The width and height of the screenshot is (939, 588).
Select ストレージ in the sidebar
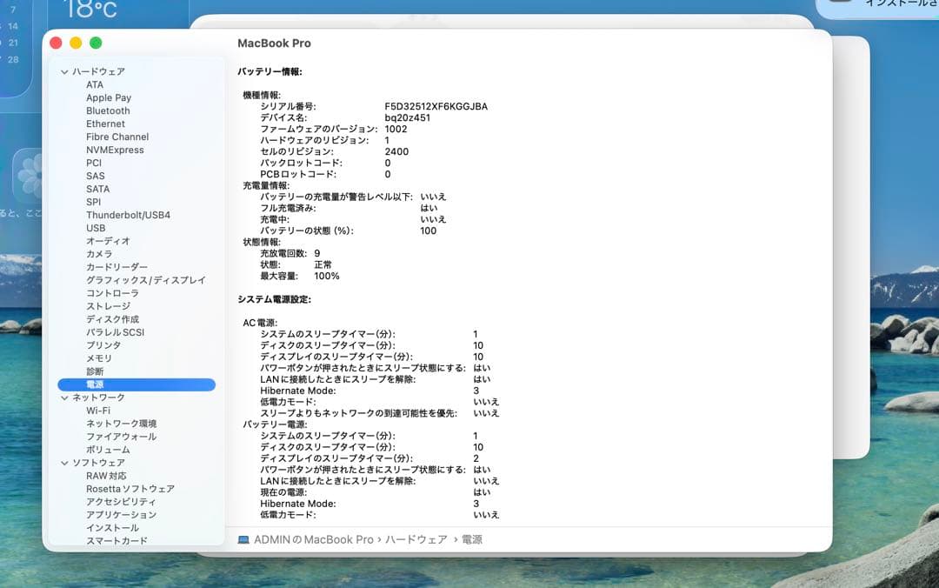click(109, 307)
